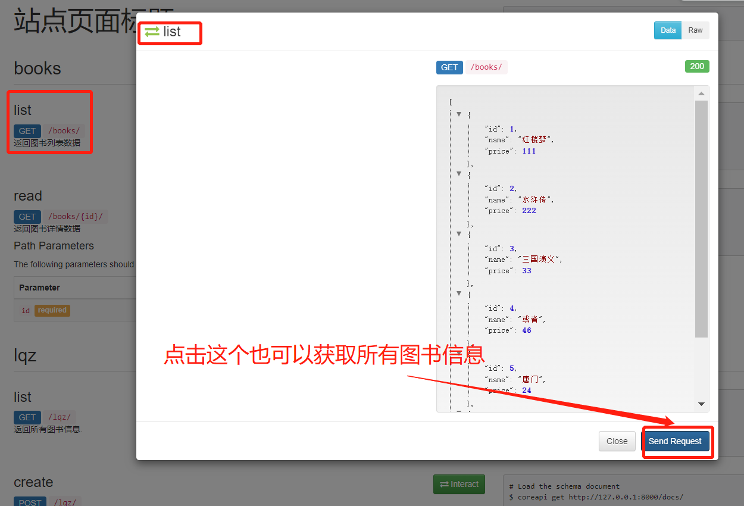Click the name value "或者"
This screenshot has height=506, width=744.
click(x=532, y=319)
